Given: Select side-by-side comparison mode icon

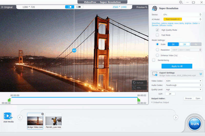Looking at the screenshot, I should point(79,7).
